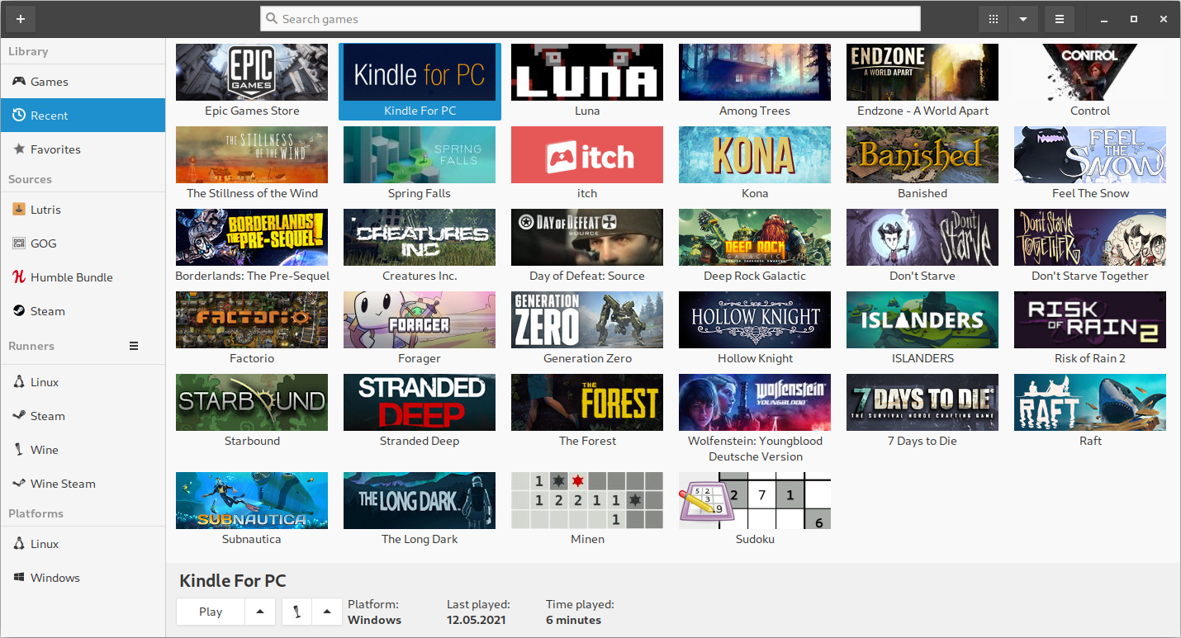The image size is (1181, 638).
Task: Select the Feel The Snow cover
Action: [1090, 154]
